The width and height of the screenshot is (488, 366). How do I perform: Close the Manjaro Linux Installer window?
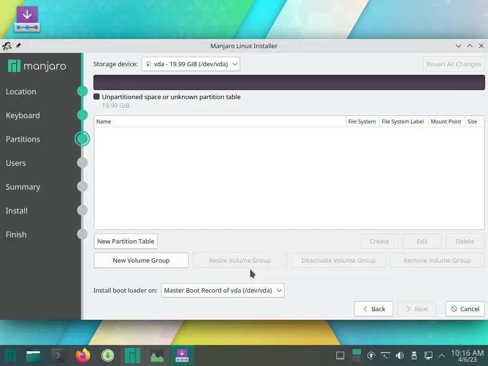click(x=481, y=46)
